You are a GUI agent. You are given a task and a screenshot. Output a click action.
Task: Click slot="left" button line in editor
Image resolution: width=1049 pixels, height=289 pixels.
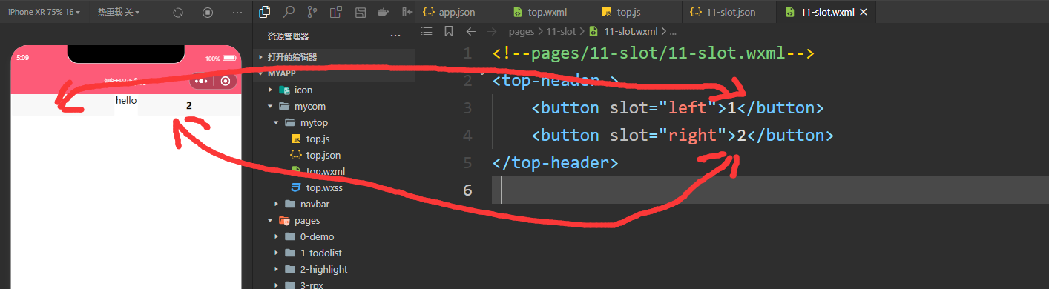coord(677,107)
